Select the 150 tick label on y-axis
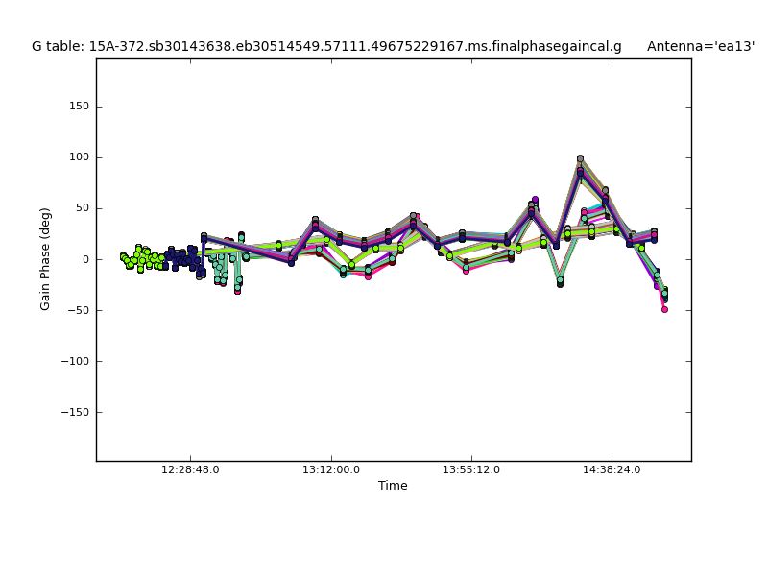The image size is (768, 576). [x=79, y=107]
